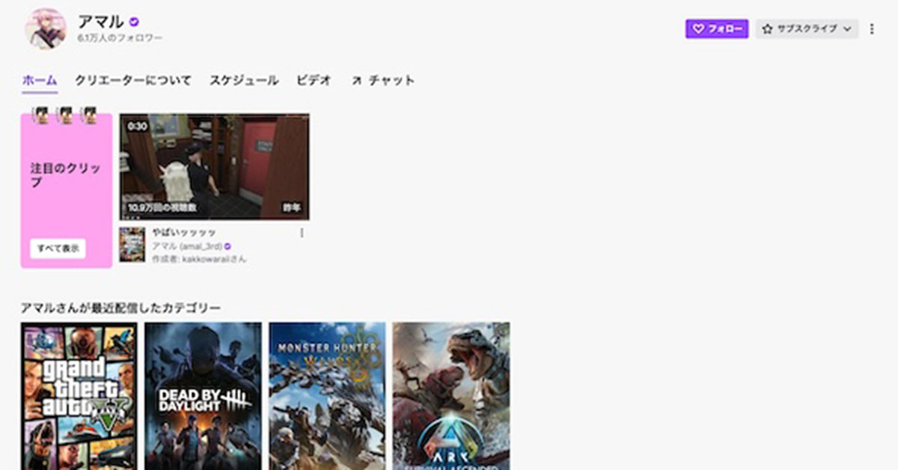Screen dimensions: 898x470
Task: Expand the サブスクライブ dropdown chevron
Action: pyautogui.click(x=847, y=29)
